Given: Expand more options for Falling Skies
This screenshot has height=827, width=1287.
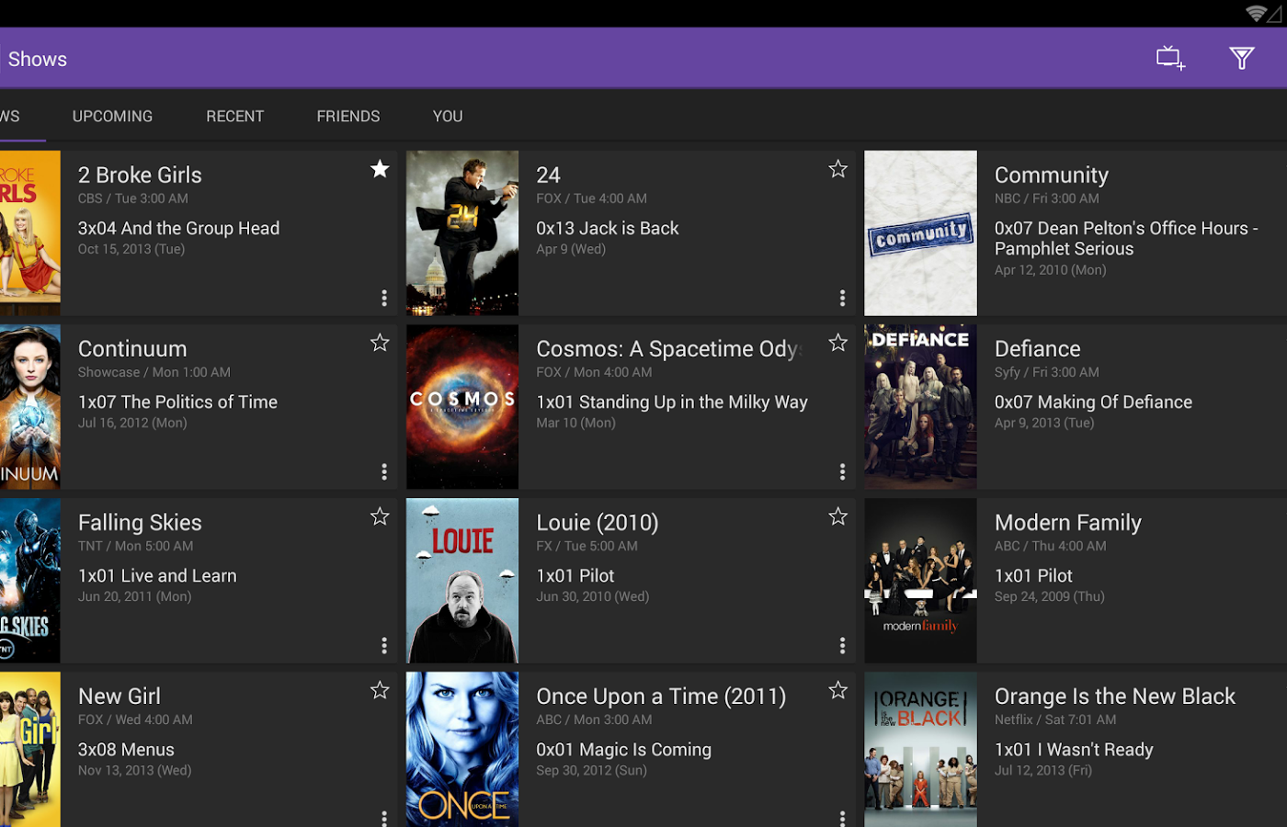Looking at the screenshot, I should pos(384,645).
